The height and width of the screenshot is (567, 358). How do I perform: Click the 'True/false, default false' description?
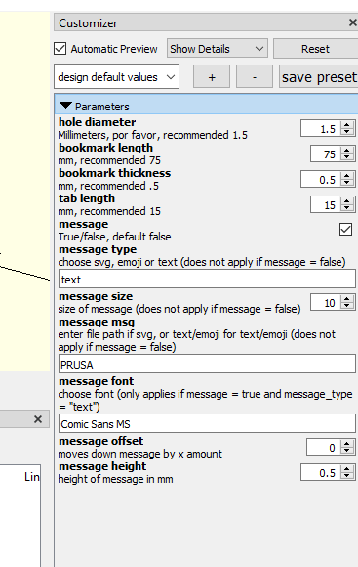point(114,237)
